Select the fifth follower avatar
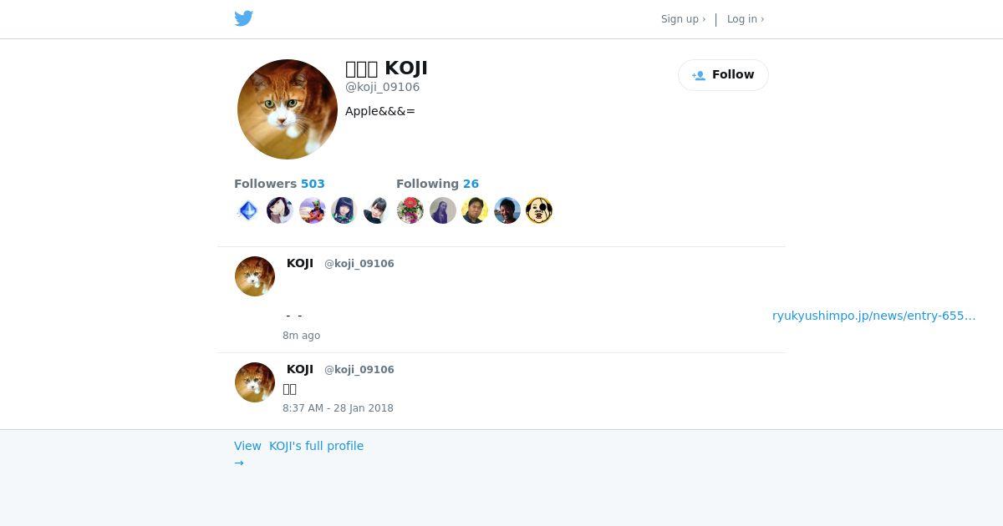1003x526 pixels. pyautogui.click(x=376, y=210)
